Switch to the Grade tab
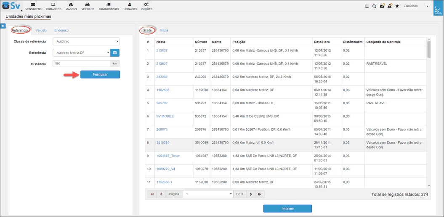This screenshot has width=444, height=217. tap(147, 30)
